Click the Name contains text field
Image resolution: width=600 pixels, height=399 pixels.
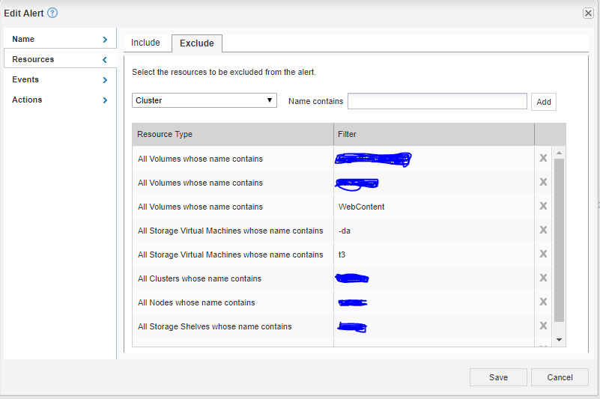click(437, 101)
